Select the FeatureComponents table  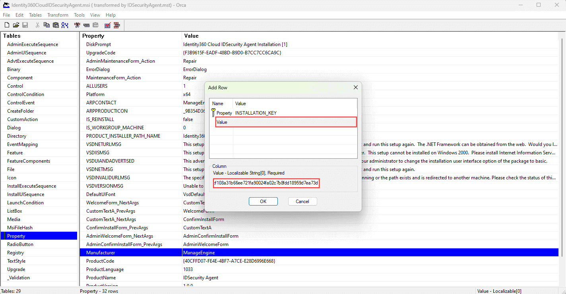coord(29,161)
